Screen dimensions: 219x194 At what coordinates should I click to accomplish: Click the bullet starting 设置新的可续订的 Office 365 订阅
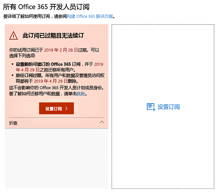tap(59, 67)
